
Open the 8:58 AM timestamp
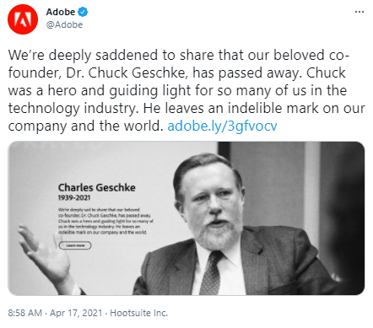coord(25,313)
